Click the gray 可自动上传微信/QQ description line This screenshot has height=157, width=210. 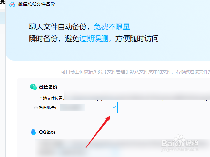click(136, 72)
